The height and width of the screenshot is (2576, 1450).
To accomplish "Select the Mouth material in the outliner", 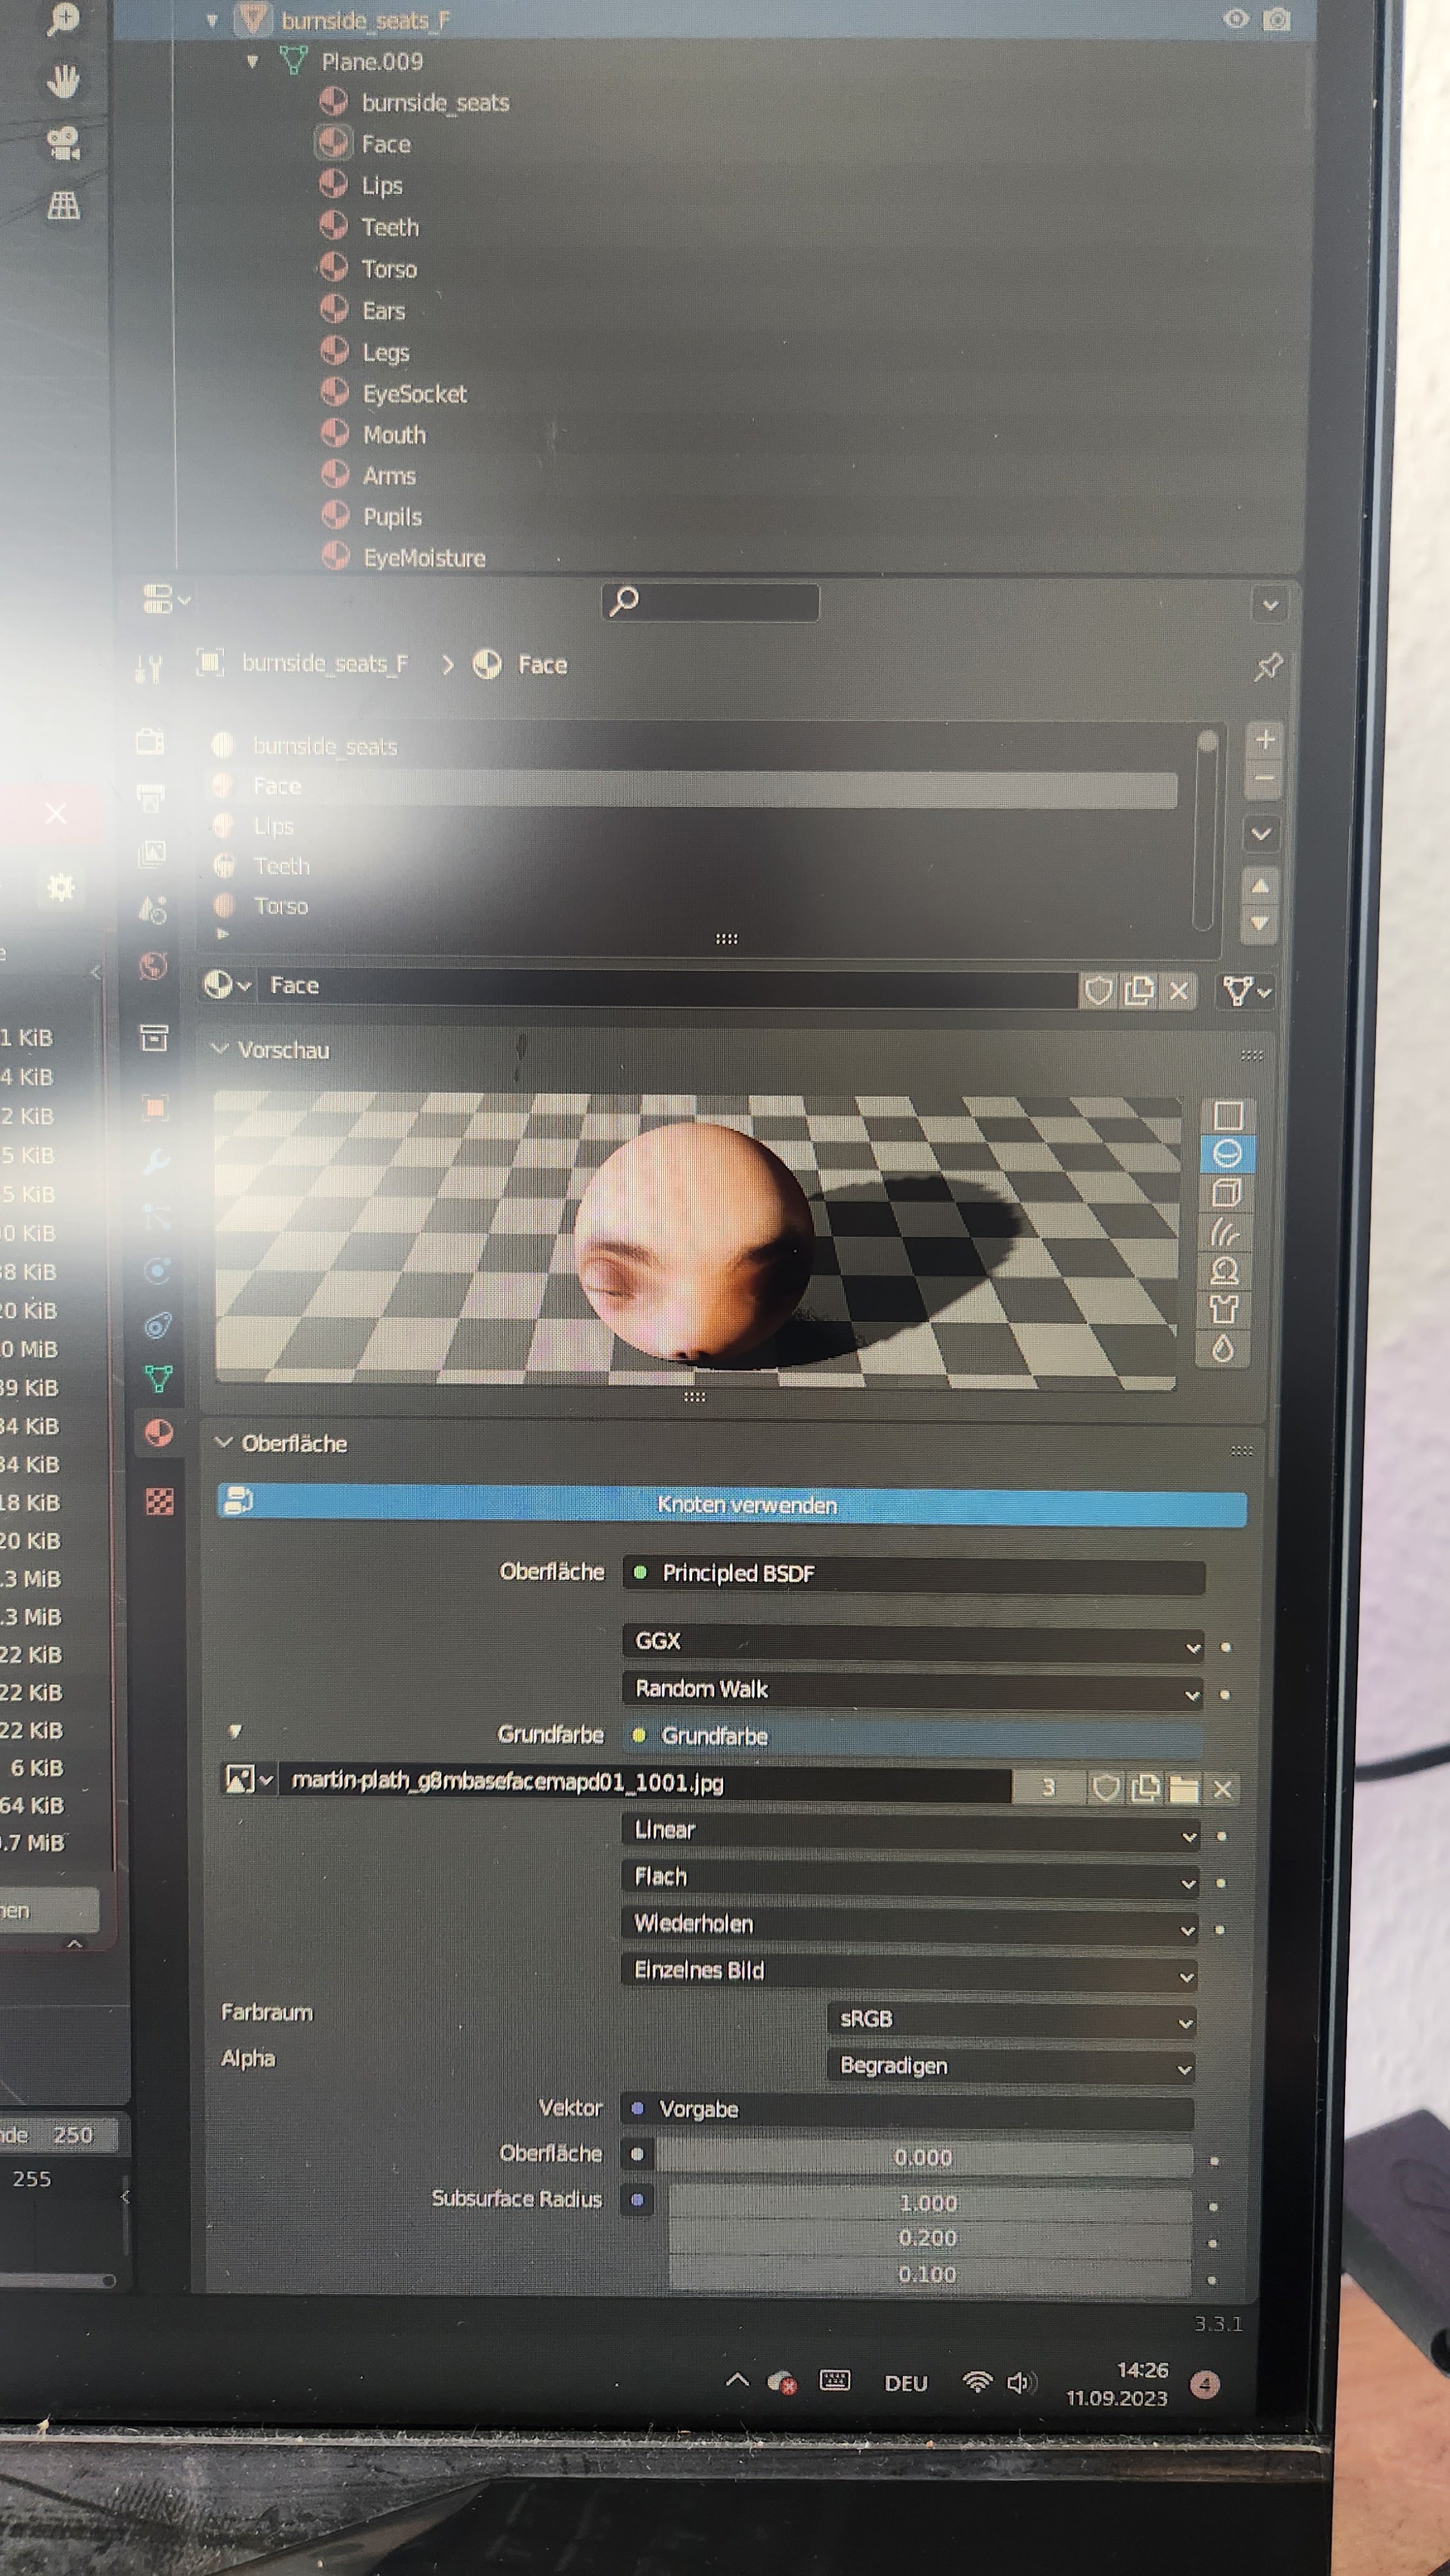I will tap(394, 435).
